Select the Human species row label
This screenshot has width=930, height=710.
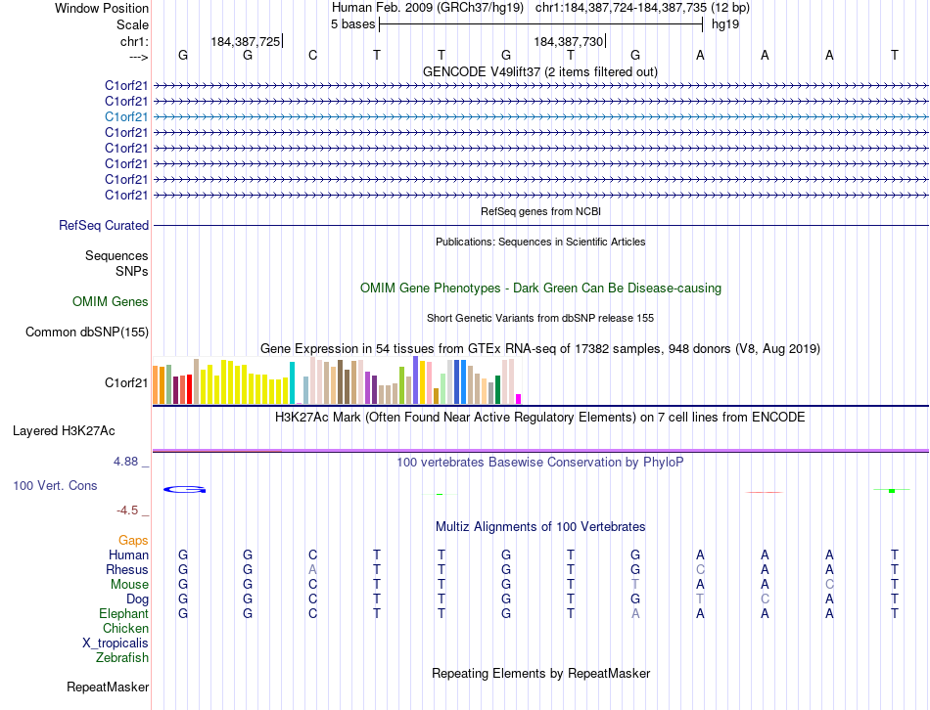[128, 555]
